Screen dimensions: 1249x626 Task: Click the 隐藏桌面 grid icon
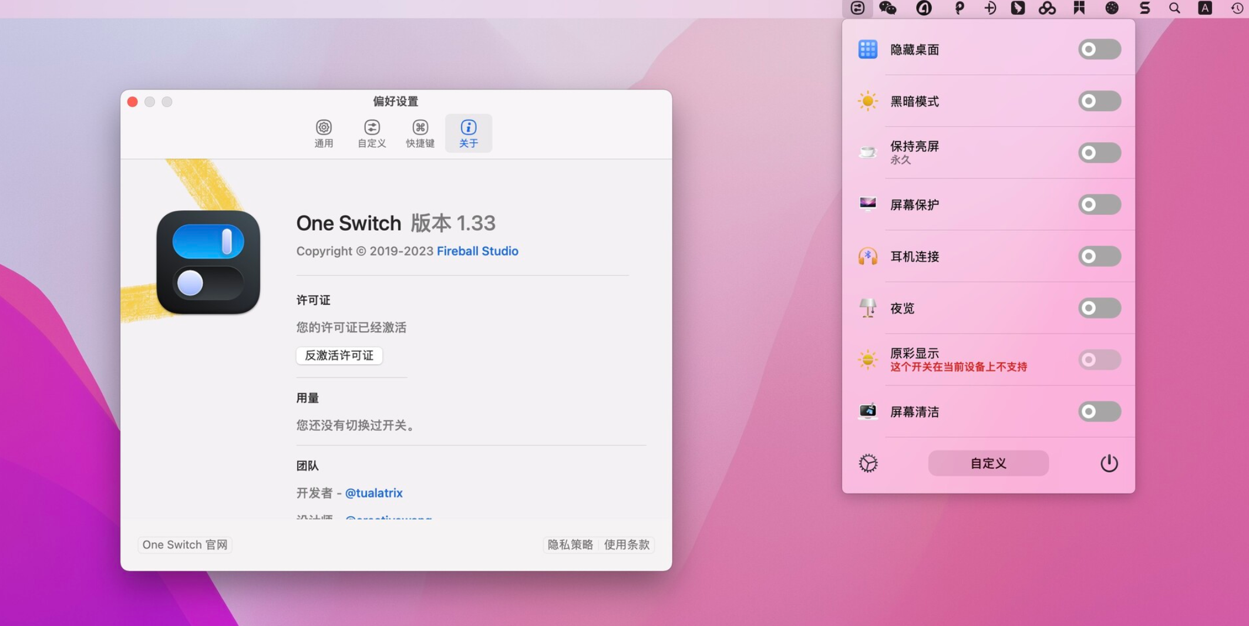point(868,49)
